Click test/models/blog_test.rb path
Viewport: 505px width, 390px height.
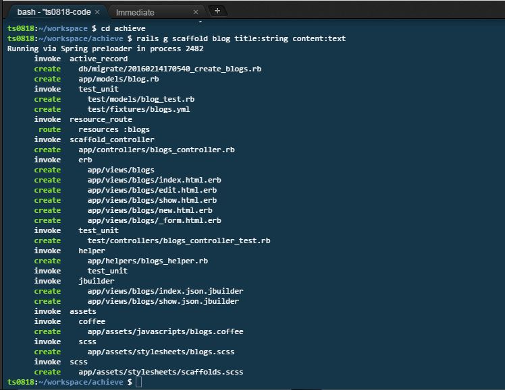point(140,99)
